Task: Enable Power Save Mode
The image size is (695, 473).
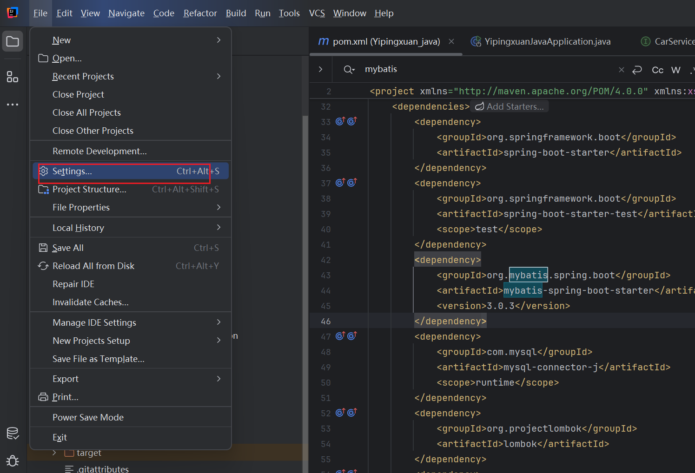Action: (88, 417)
